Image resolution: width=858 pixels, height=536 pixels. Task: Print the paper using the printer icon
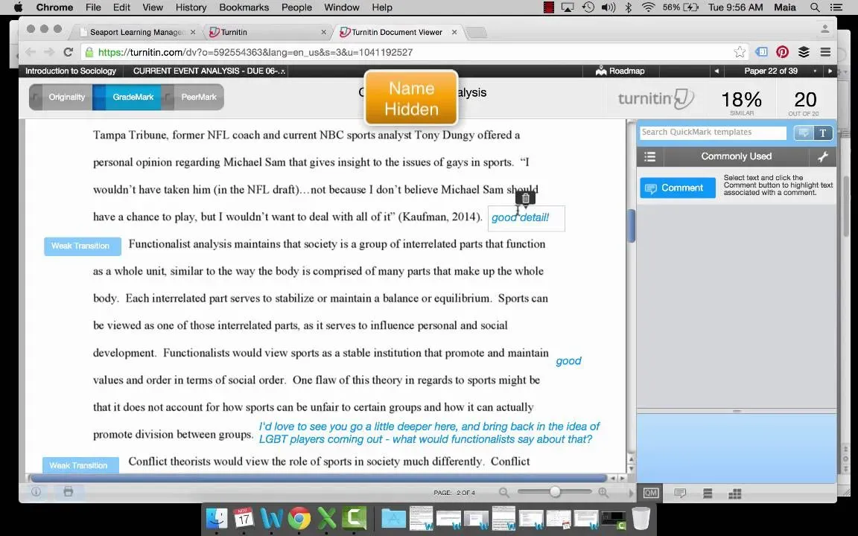(x=69, y=491)
